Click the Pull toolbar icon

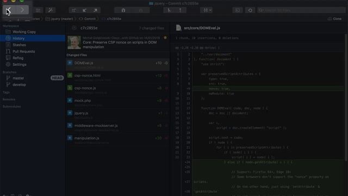coord(85,10)
